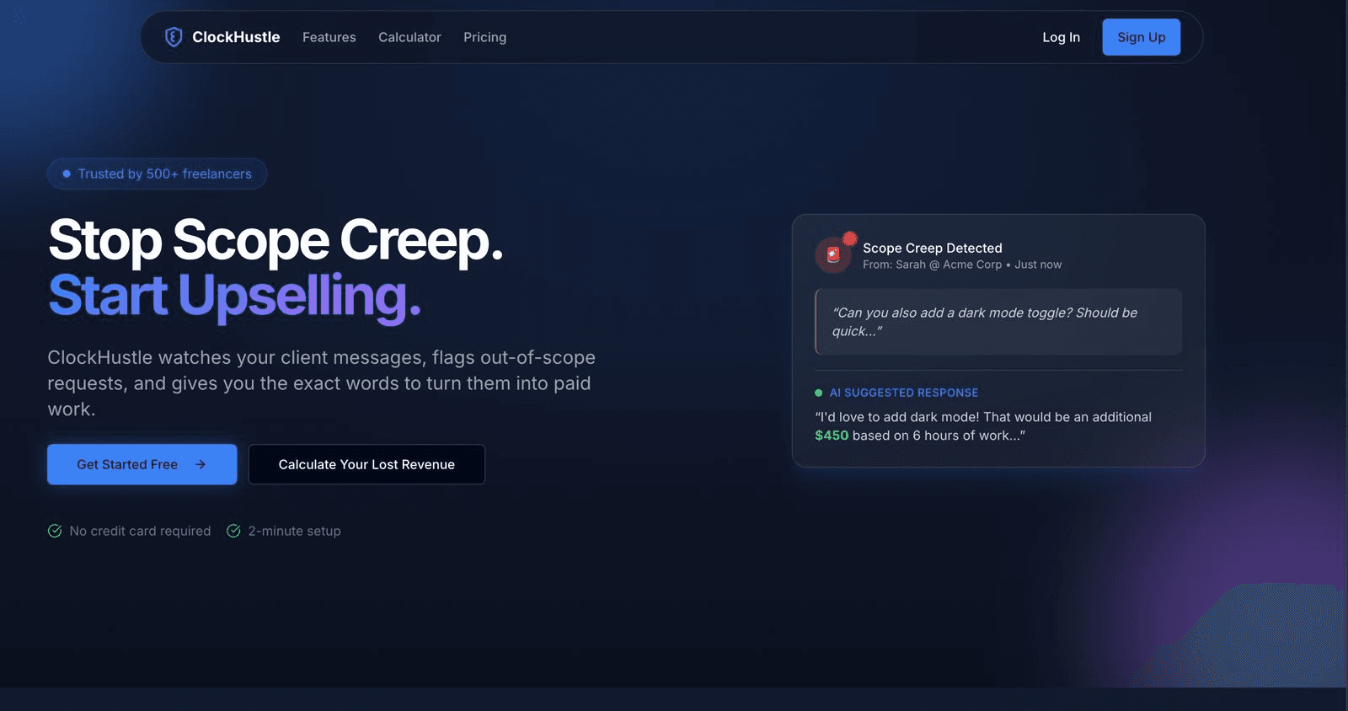The width and height of the screenshot is (1348, 711).
Task: Click the $450 amount in suggested response
Action: [832, 436]
